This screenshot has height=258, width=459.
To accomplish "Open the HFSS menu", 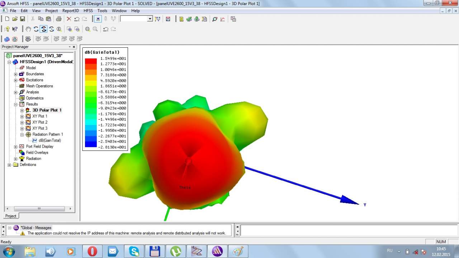I will point(88,11).
